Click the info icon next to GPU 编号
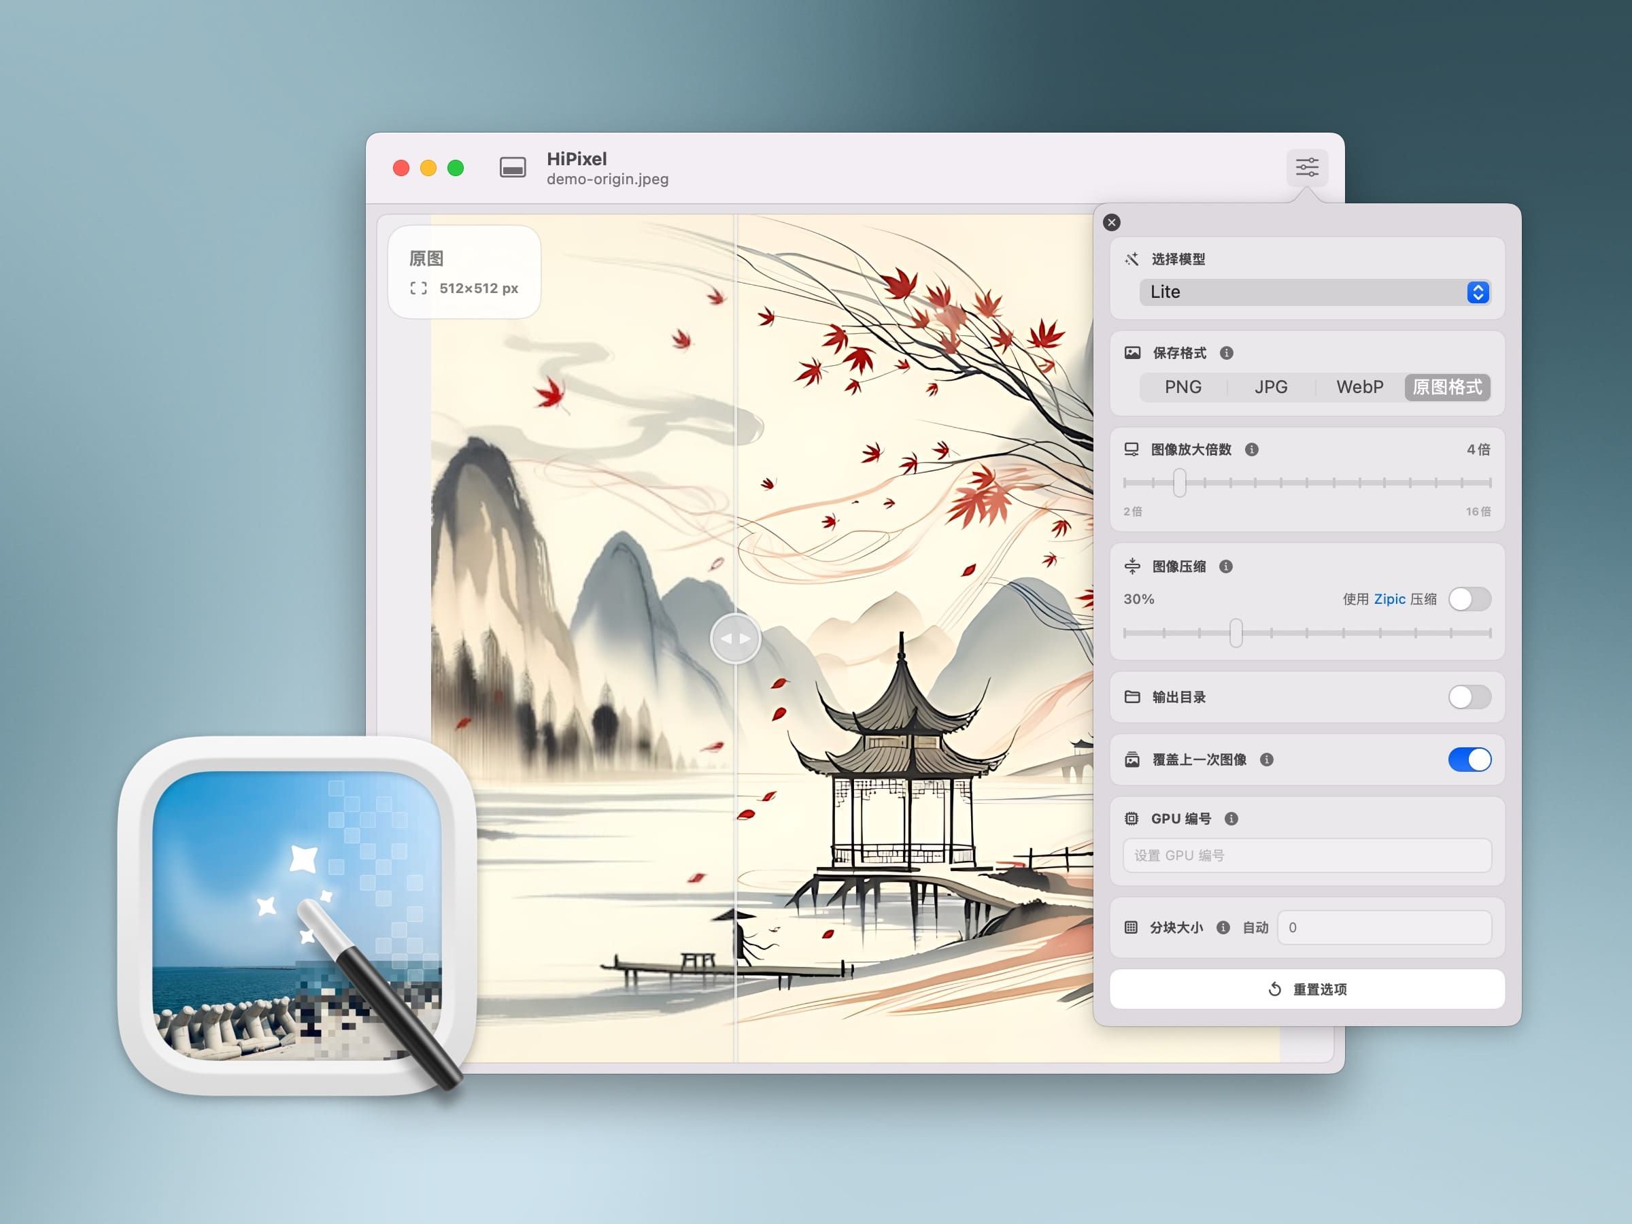The width and height of the screenshot is (1632, 1224). 1231,818
